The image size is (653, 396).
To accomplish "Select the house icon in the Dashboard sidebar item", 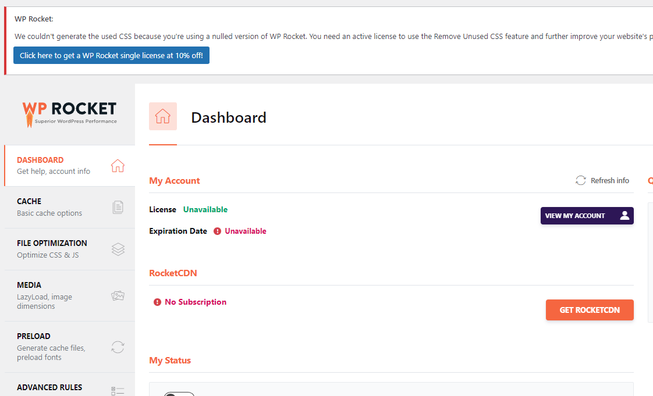I will pos(118,166).
